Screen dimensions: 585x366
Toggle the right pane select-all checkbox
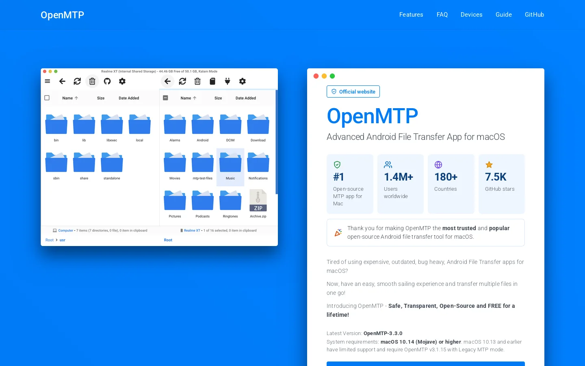tap(165, 98)
